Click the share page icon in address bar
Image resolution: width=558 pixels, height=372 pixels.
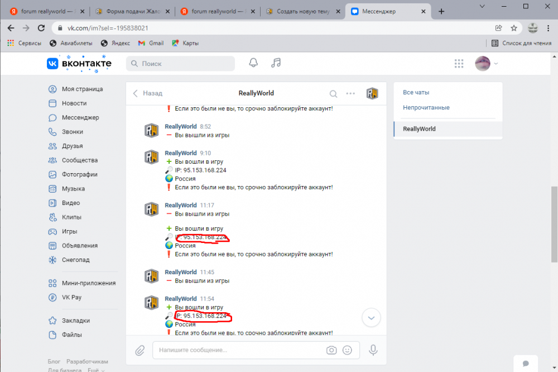498,28
